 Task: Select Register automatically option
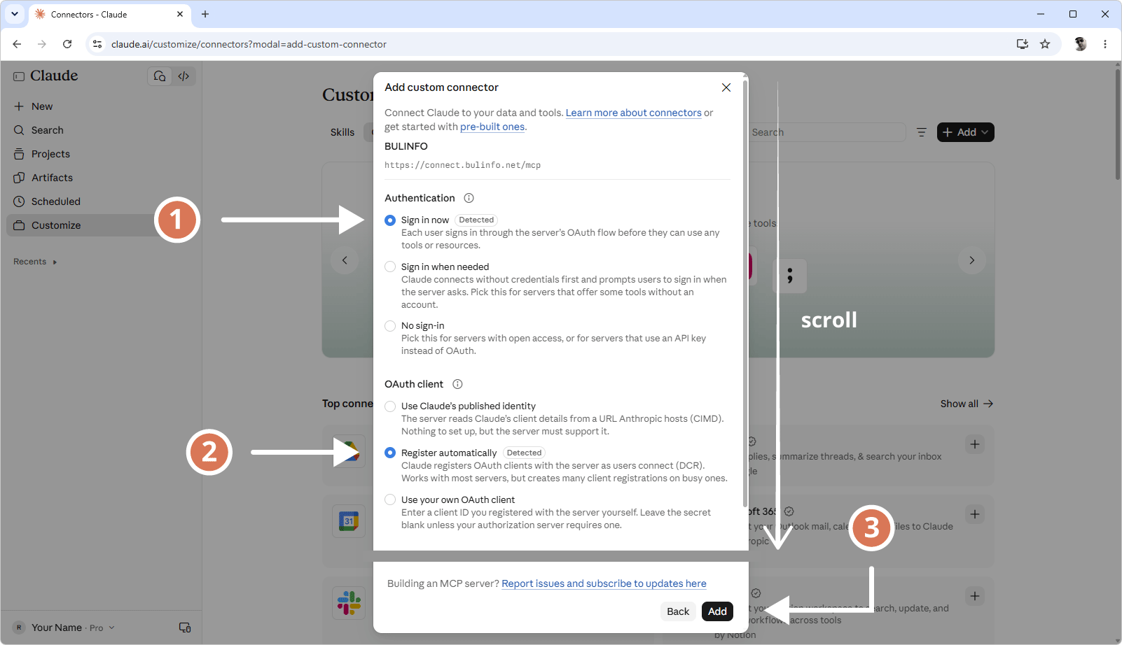(x=390, y=453)
